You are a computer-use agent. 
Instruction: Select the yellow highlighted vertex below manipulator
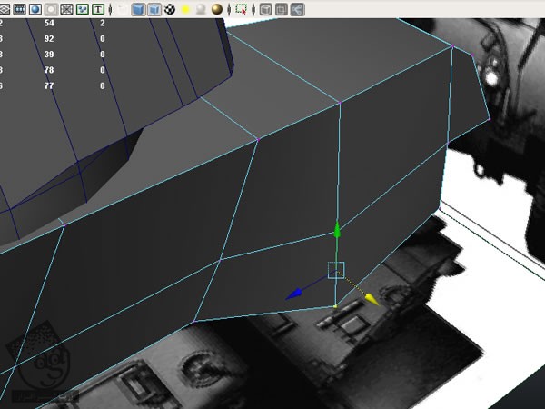pos(335,307)
